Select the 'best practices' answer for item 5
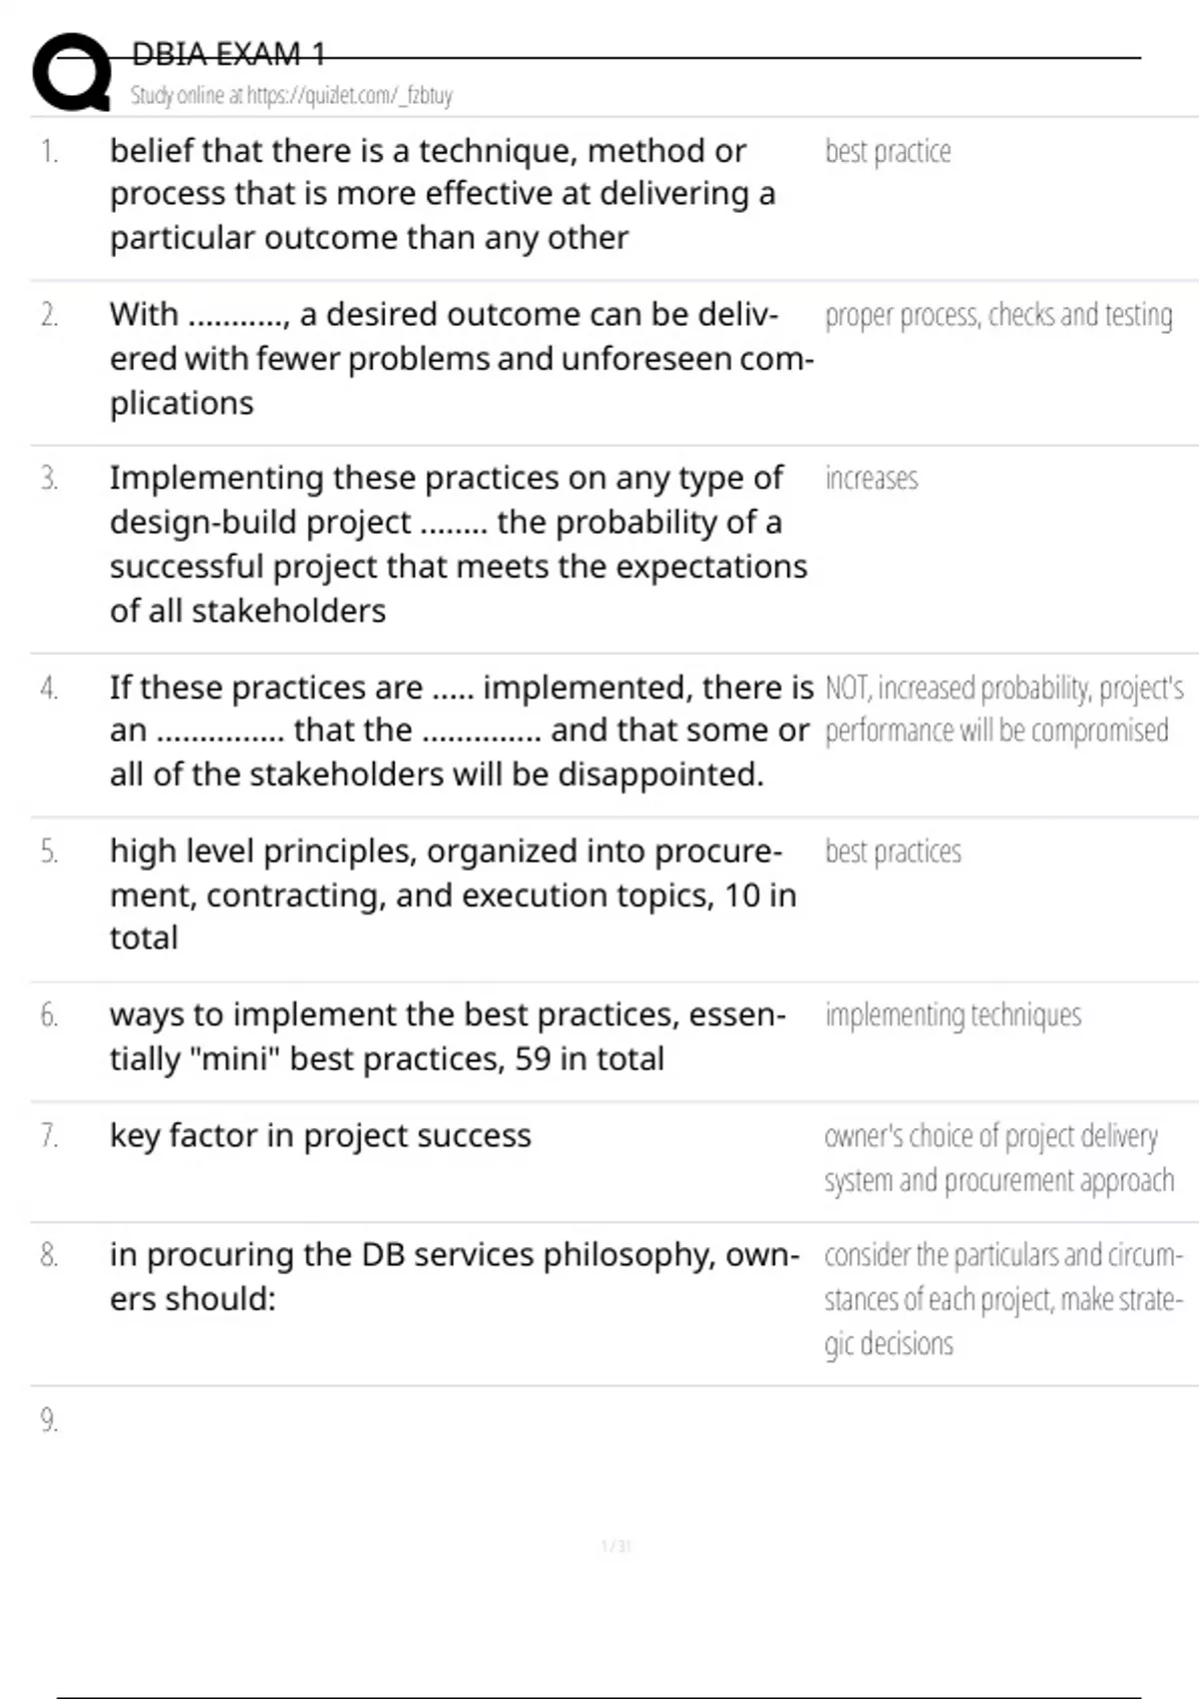This screenshot has width=1199, height=1699. [892, 851]
